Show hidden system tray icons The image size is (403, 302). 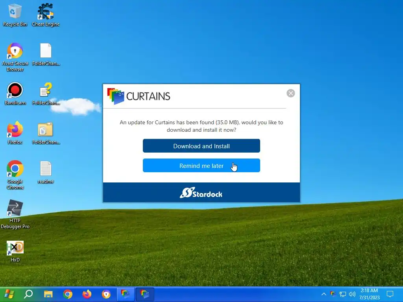click(324, 294)
